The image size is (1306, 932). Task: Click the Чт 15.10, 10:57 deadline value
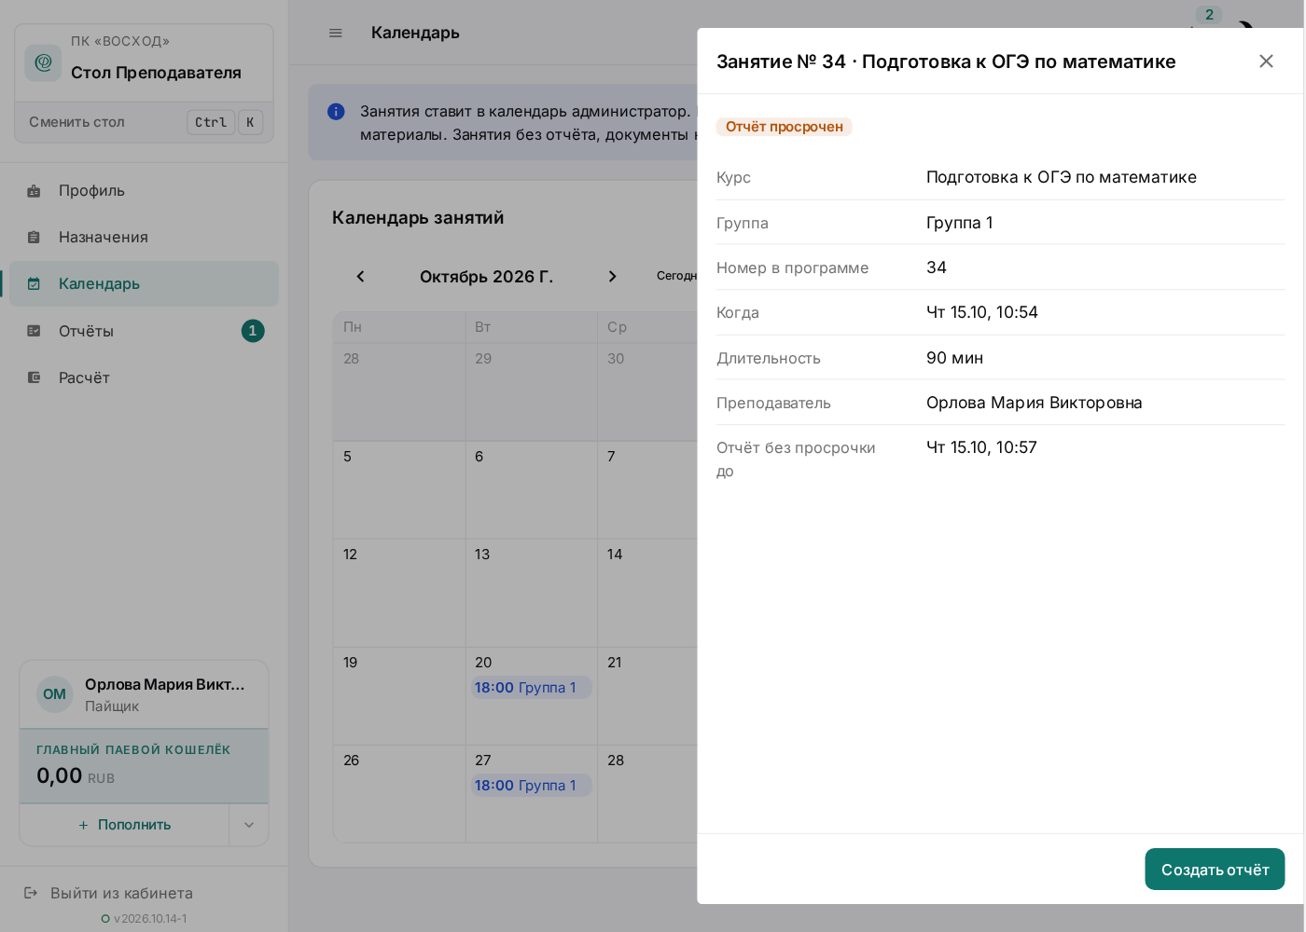981,447
